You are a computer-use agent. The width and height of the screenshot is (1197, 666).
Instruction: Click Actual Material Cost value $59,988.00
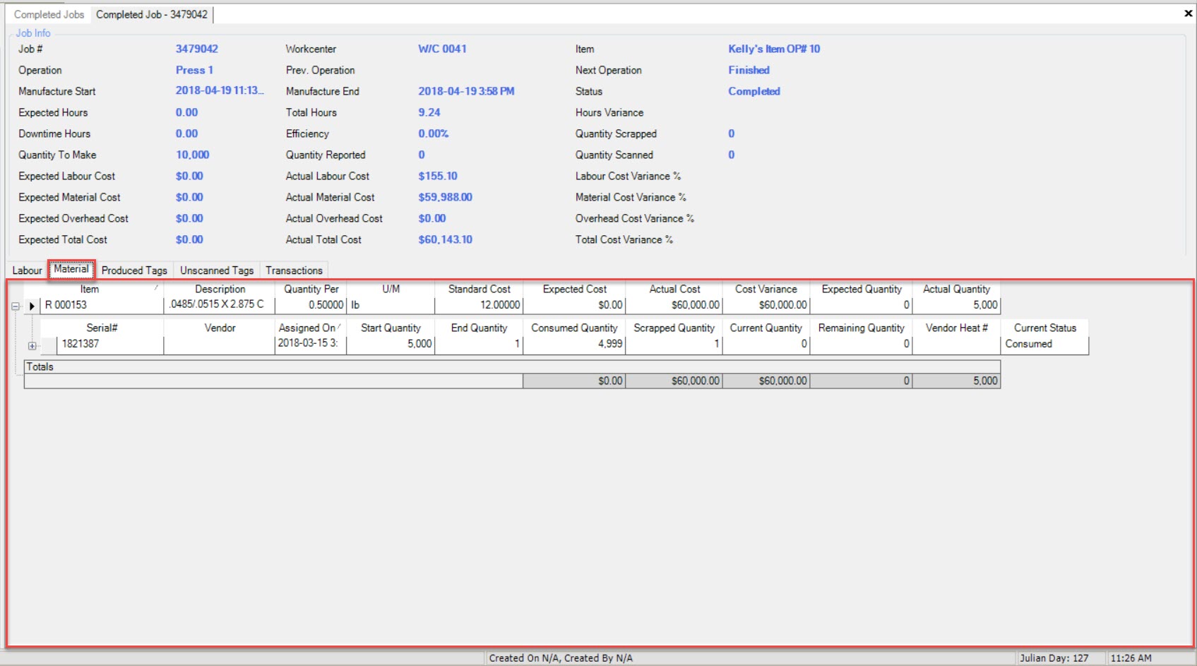coord(445,197)
